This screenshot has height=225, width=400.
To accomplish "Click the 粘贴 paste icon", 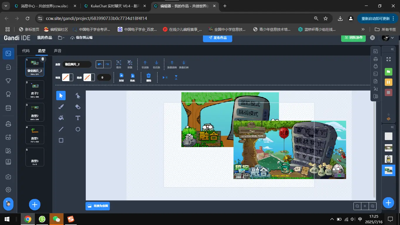I will [x=132, y=77].
